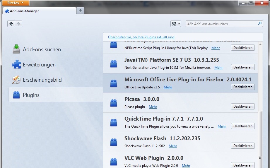Viewport: 270px width, 168px height.
Task: Go forward with the right arrow
Action: (x=18, y=24)
